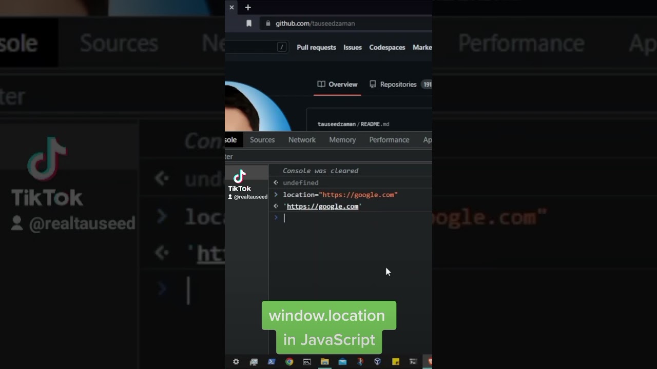Select the Repositories profile tab
This screenshot has width=657, height=369.
(x=400, y=84)
